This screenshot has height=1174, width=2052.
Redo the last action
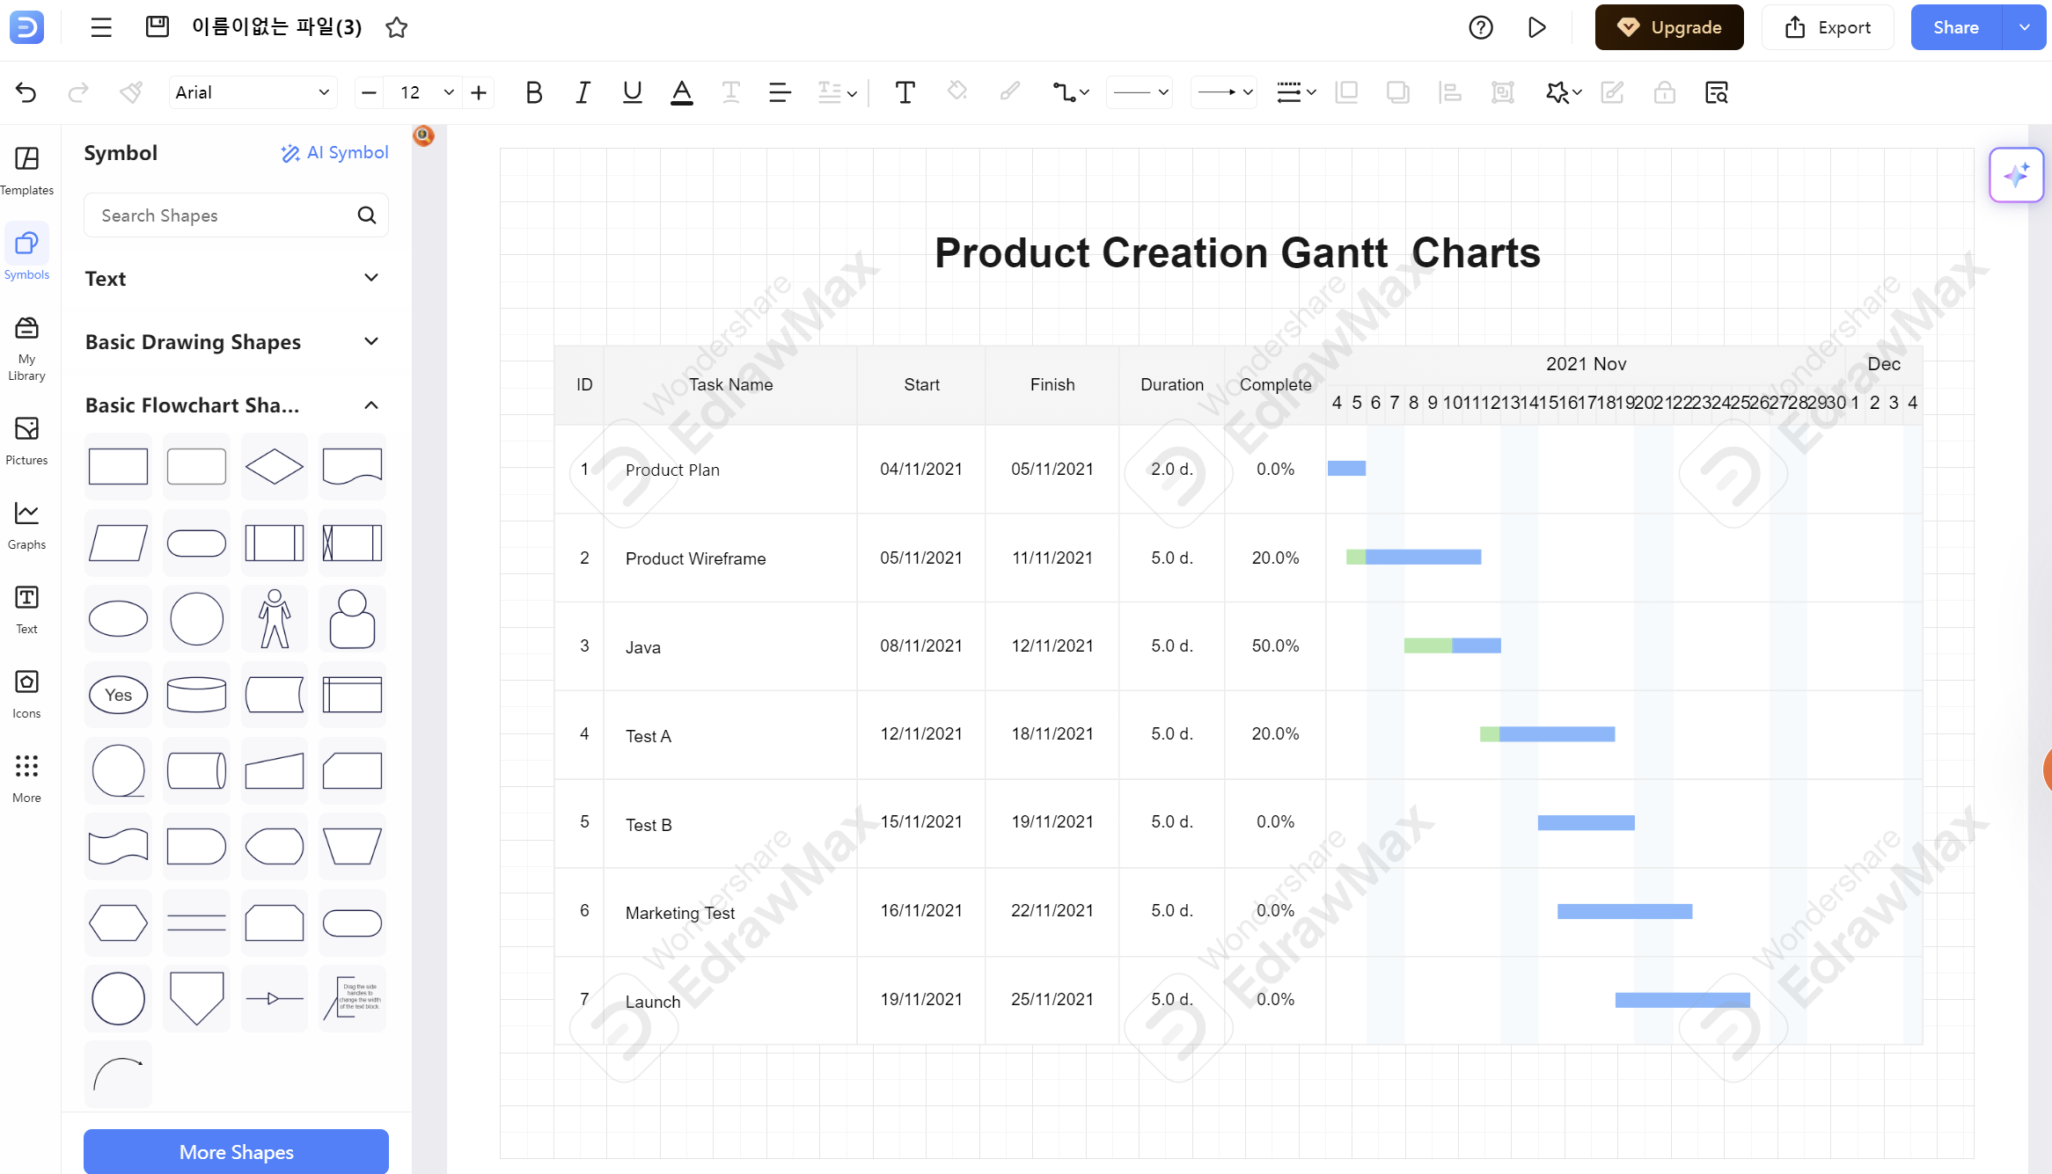pyautogui.click(x=78, y=92)
